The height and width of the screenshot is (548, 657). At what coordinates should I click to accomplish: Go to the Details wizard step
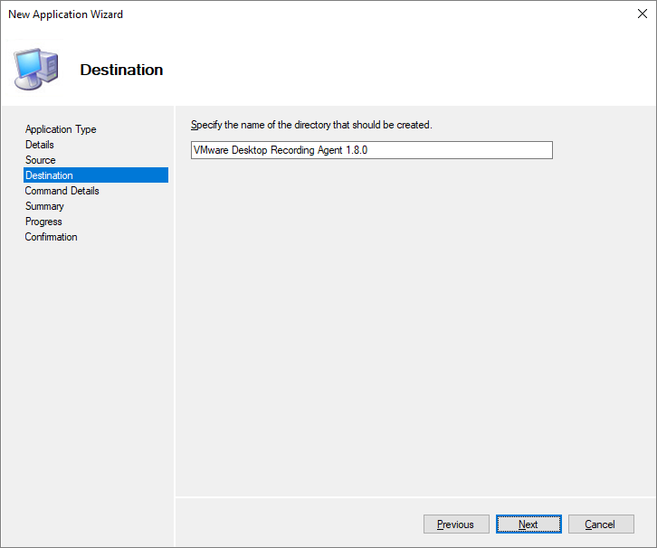tap(40, 145)
